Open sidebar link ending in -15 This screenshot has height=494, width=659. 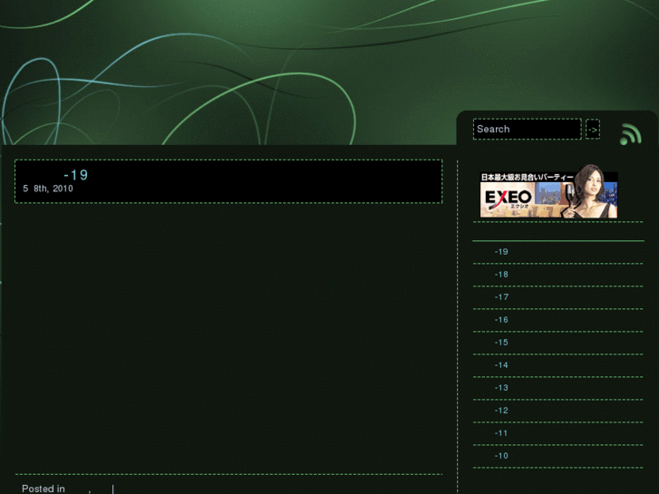tap(501, 343)
